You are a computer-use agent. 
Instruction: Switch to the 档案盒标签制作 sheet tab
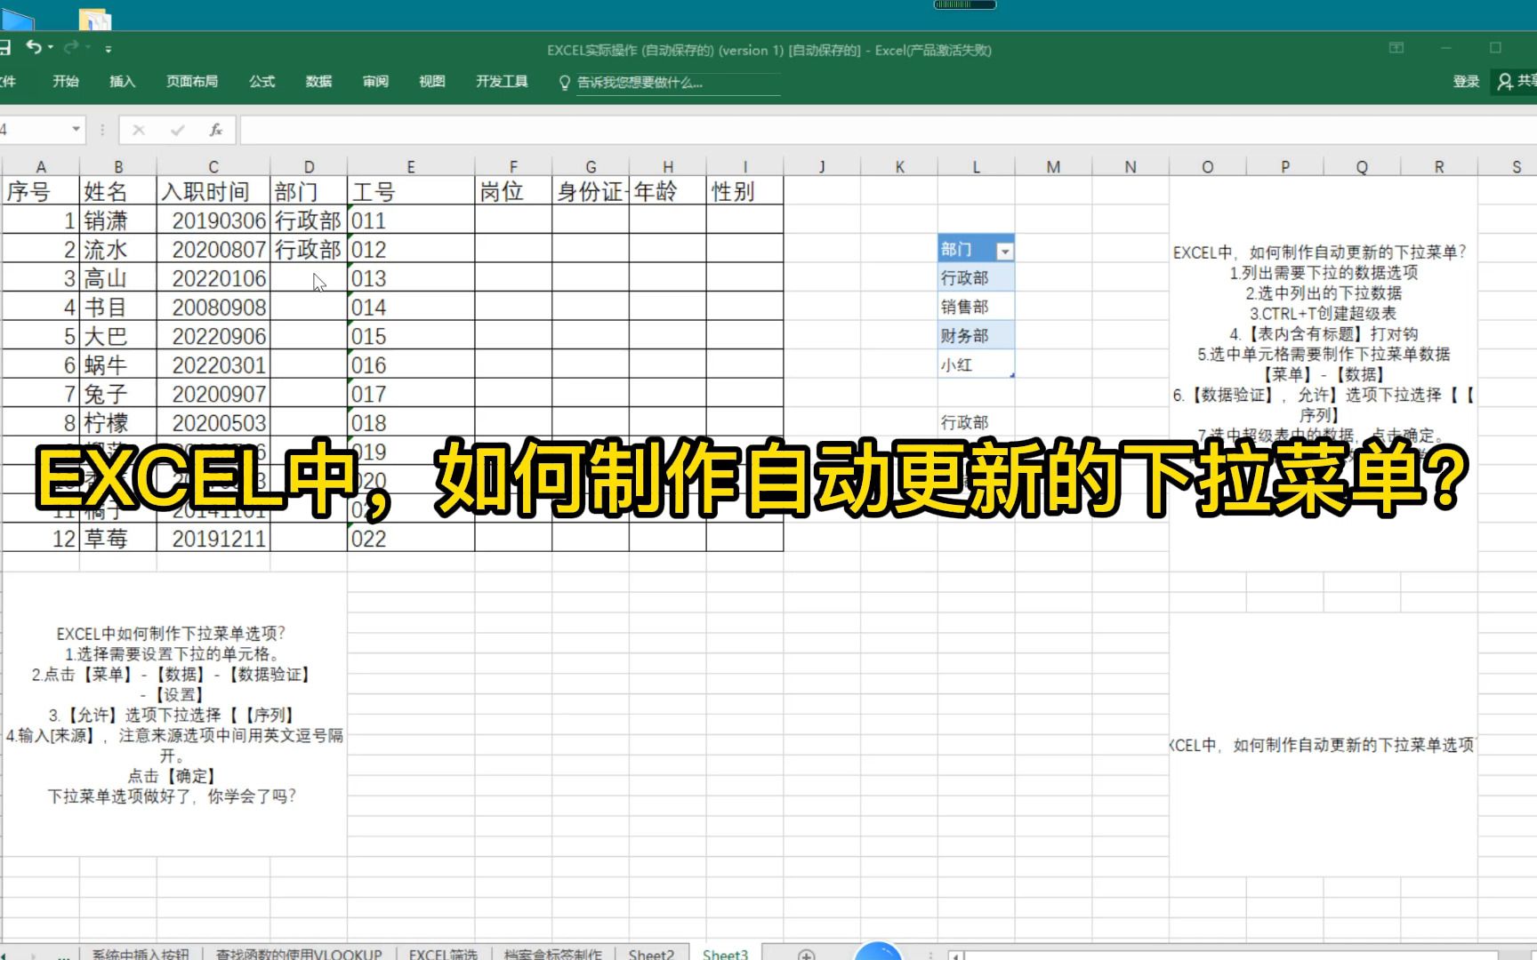[x=552, y=954]
